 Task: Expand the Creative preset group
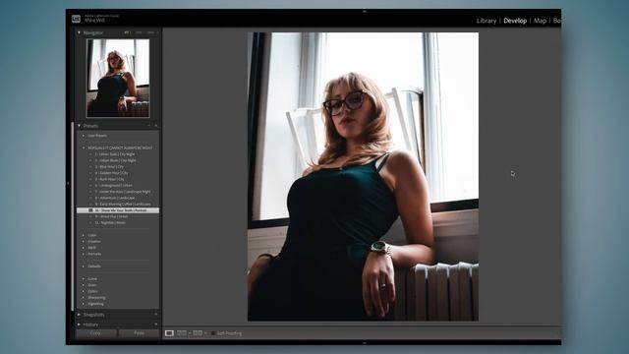point(84,241)
